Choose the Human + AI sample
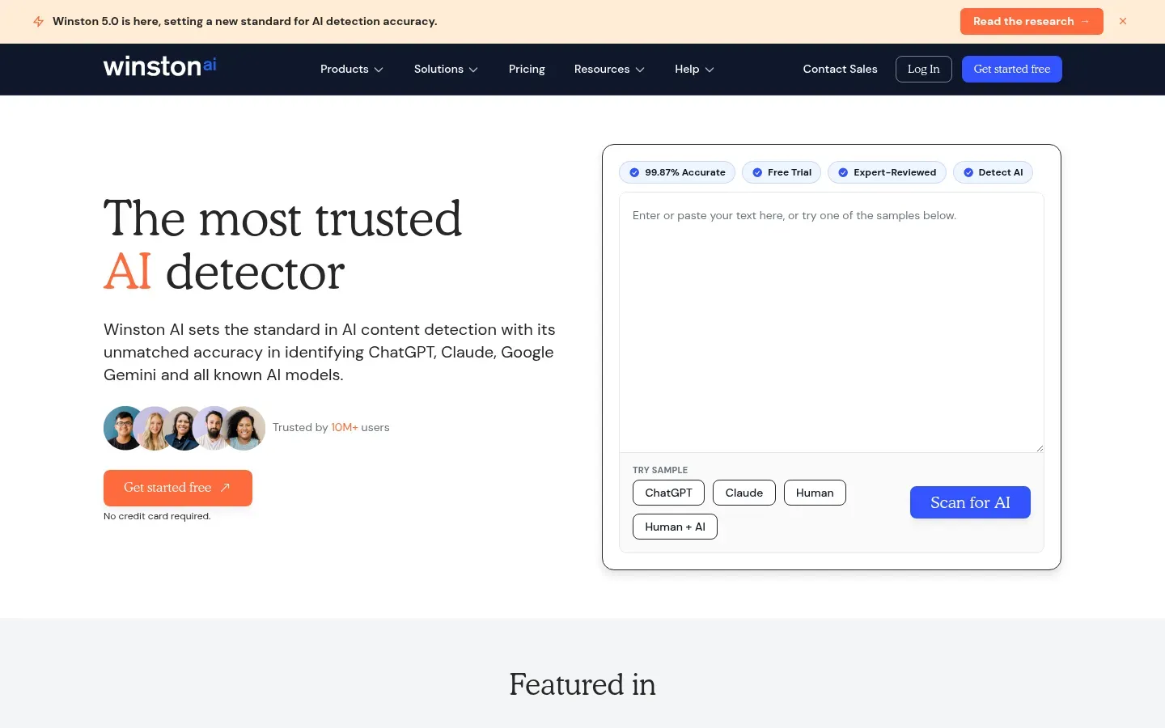 coord(675,527)
